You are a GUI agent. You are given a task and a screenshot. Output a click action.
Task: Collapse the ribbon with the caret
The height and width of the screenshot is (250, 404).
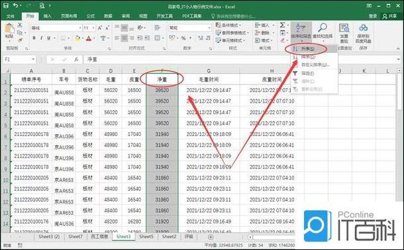coord(398,48)
